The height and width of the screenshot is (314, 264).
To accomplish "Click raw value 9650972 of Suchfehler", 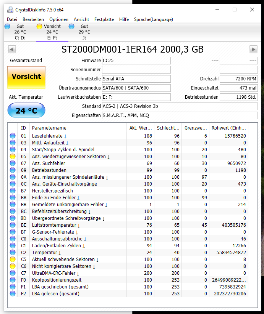I will (x=236, y=163).
